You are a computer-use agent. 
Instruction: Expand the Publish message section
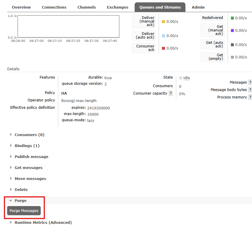tap(31, 157)
